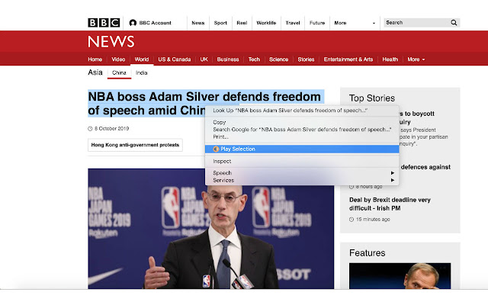Image resolution: width=488 pixels, height=305 pixels.
Task: Open the Future section
Action: (317, 23)
